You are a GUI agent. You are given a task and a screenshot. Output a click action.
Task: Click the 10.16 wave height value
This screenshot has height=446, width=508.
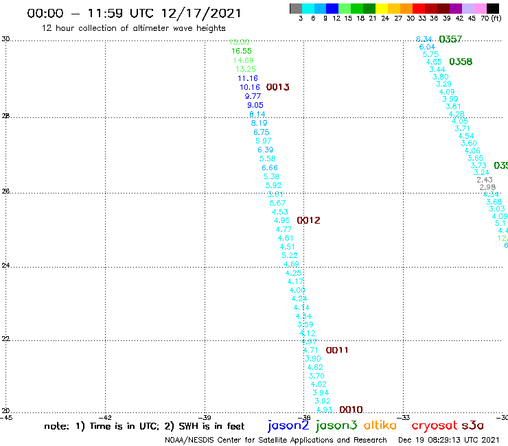point(250,87)
